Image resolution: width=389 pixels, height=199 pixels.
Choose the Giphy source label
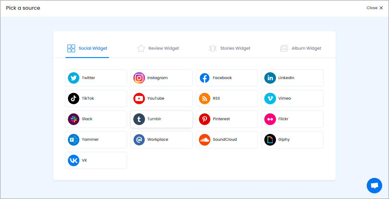(284, 140)
